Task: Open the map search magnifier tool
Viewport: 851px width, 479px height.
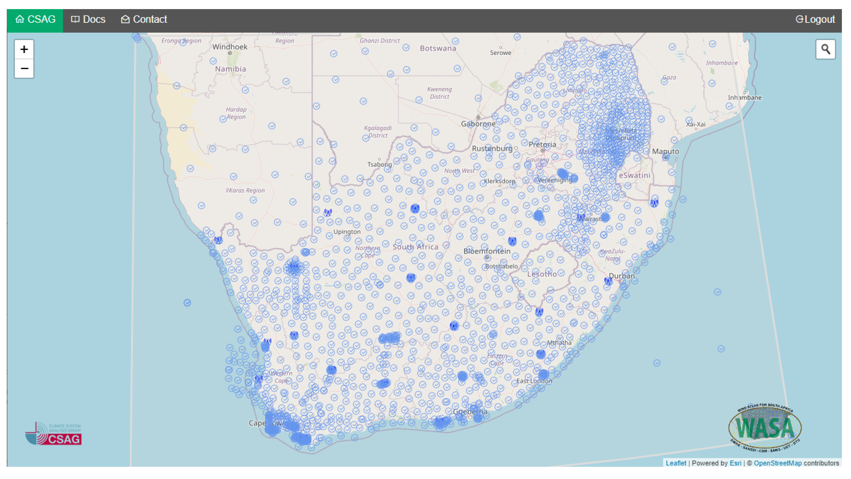Action: 825,49
